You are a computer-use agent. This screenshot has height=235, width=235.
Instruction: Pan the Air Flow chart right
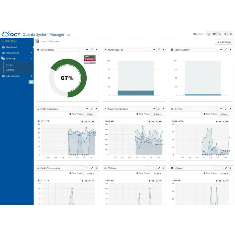227,121
